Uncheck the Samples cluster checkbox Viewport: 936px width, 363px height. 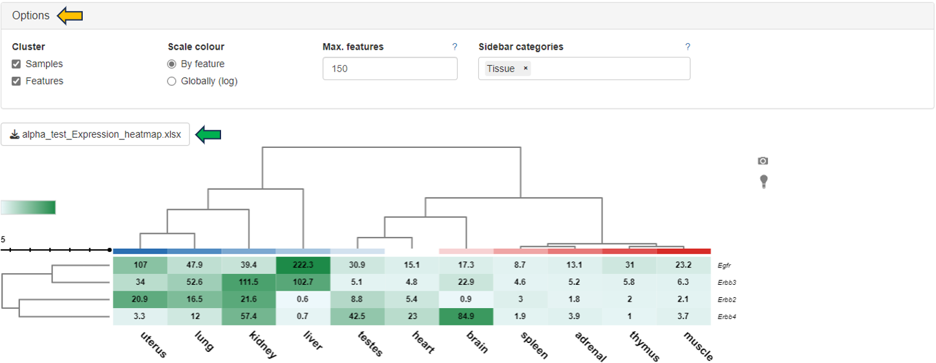point(17,64)
